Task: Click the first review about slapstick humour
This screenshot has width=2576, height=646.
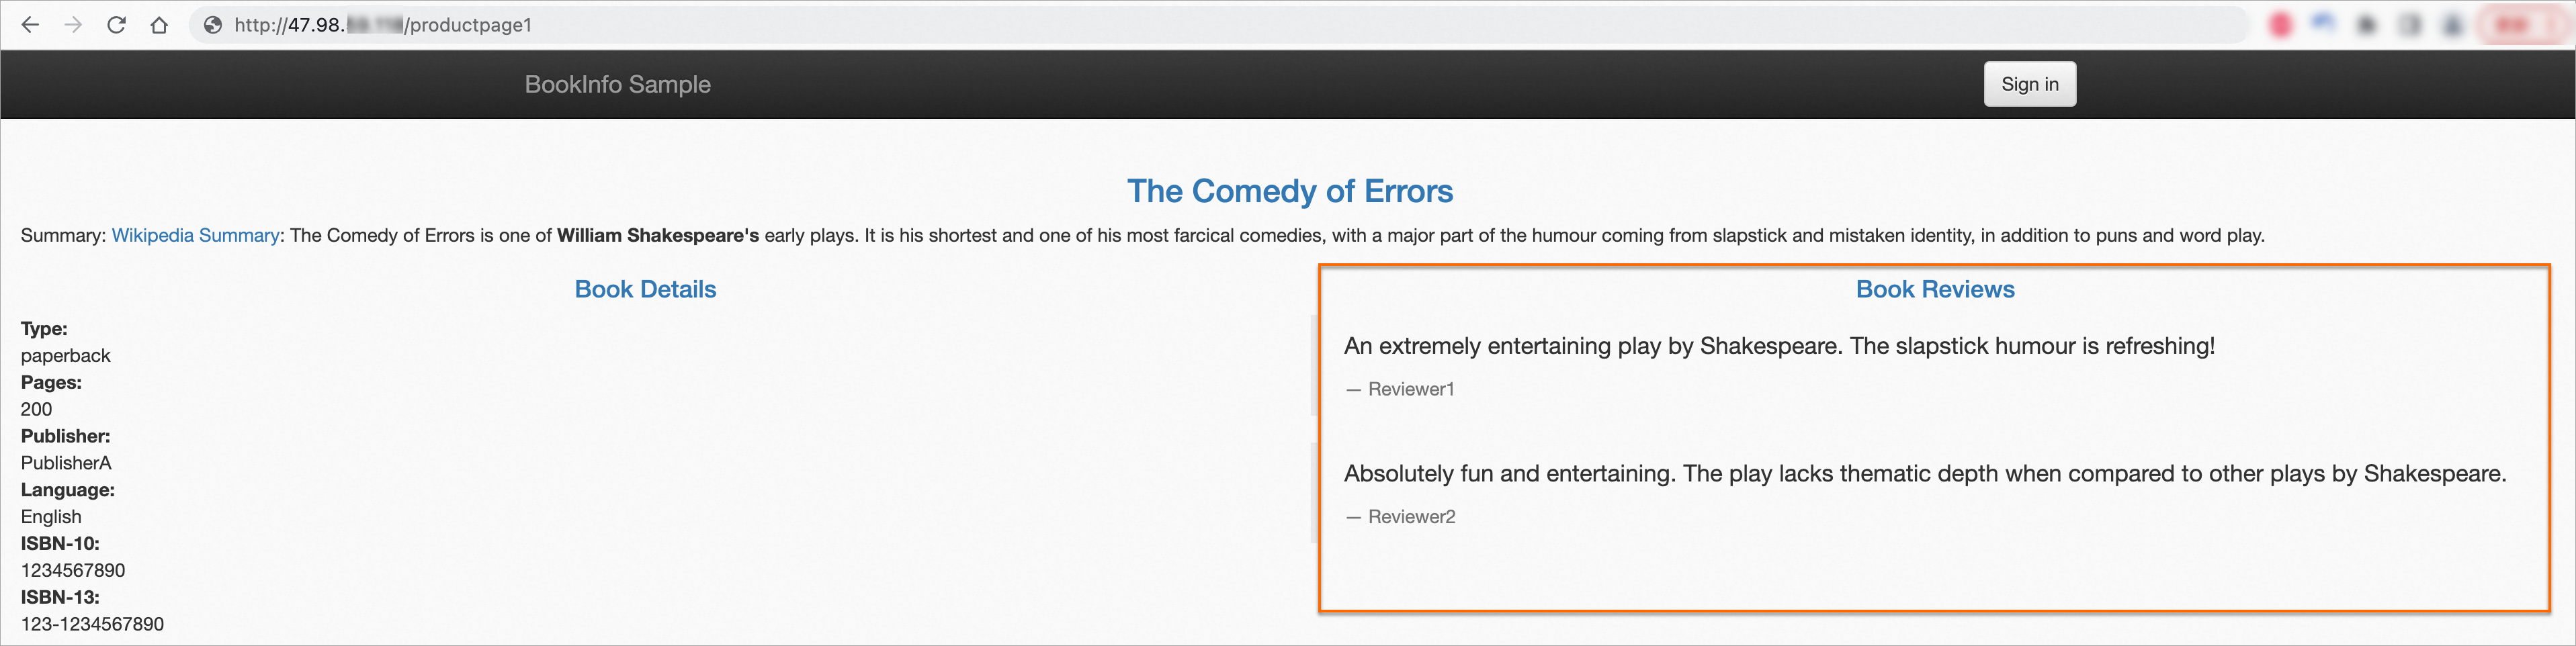Action: (1778, 346)
